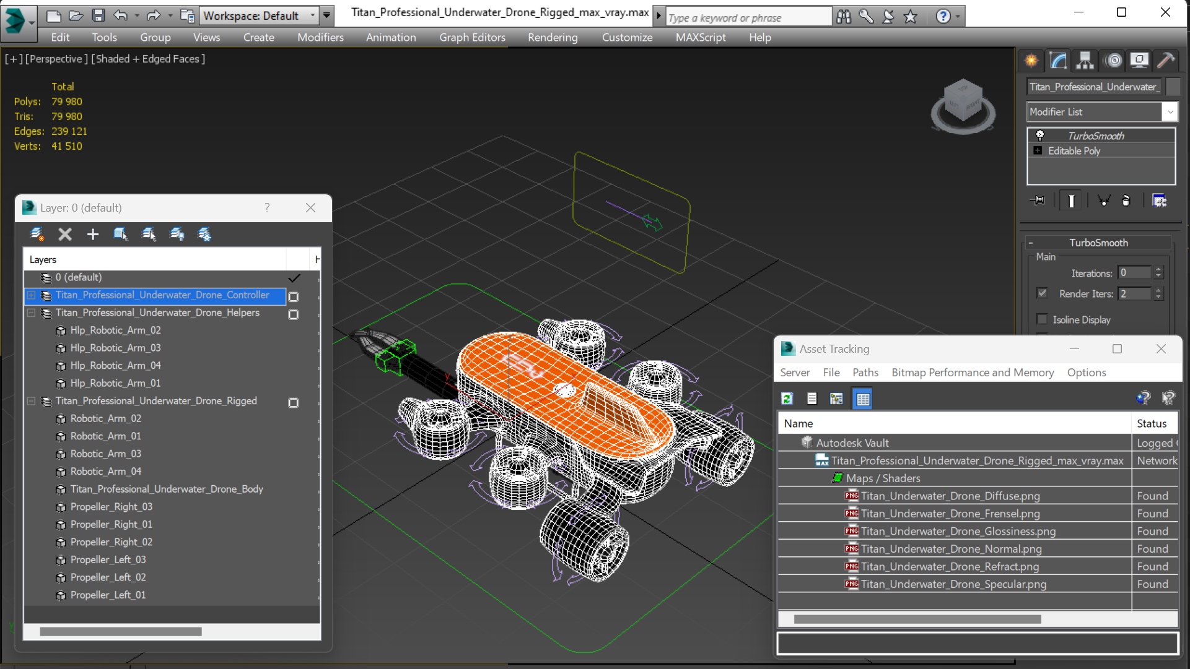The image size is (1190, 669).
Task: Open Paths menu in Asset Tracking
Action: pos(865,373)
